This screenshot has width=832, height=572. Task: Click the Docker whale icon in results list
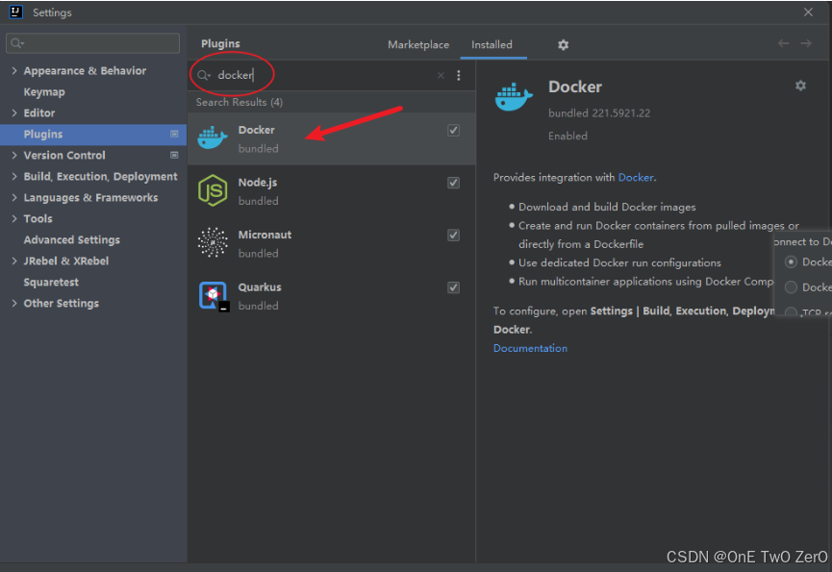click(213, 137)
